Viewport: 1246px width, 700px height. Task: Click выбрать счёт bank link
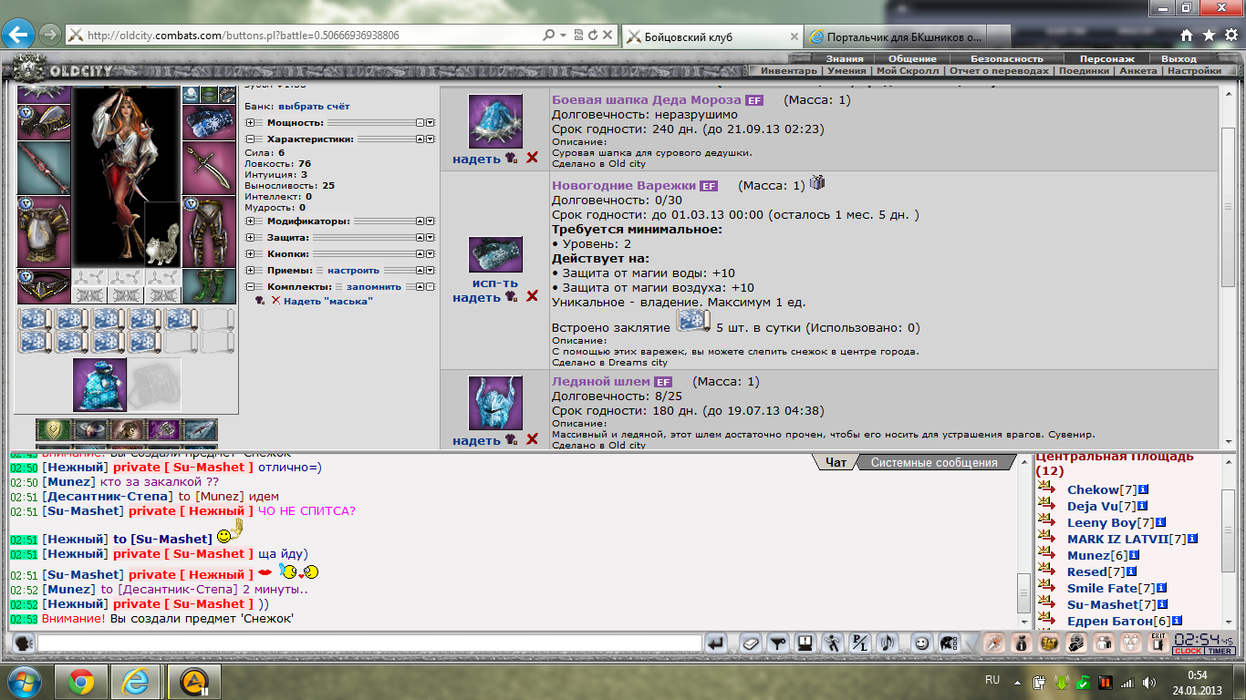(x=314, y=107)
